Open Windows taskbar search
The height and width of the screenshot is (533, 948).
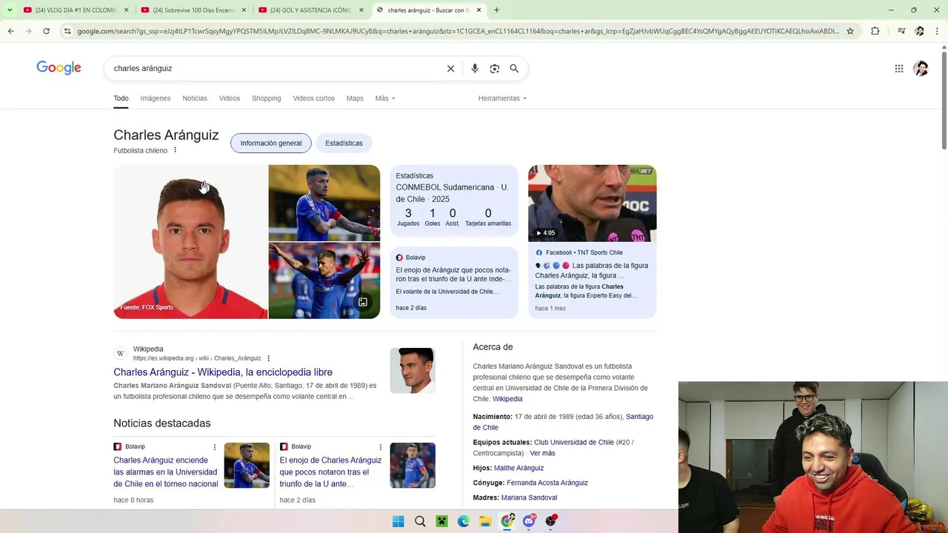tap(420, 521)
